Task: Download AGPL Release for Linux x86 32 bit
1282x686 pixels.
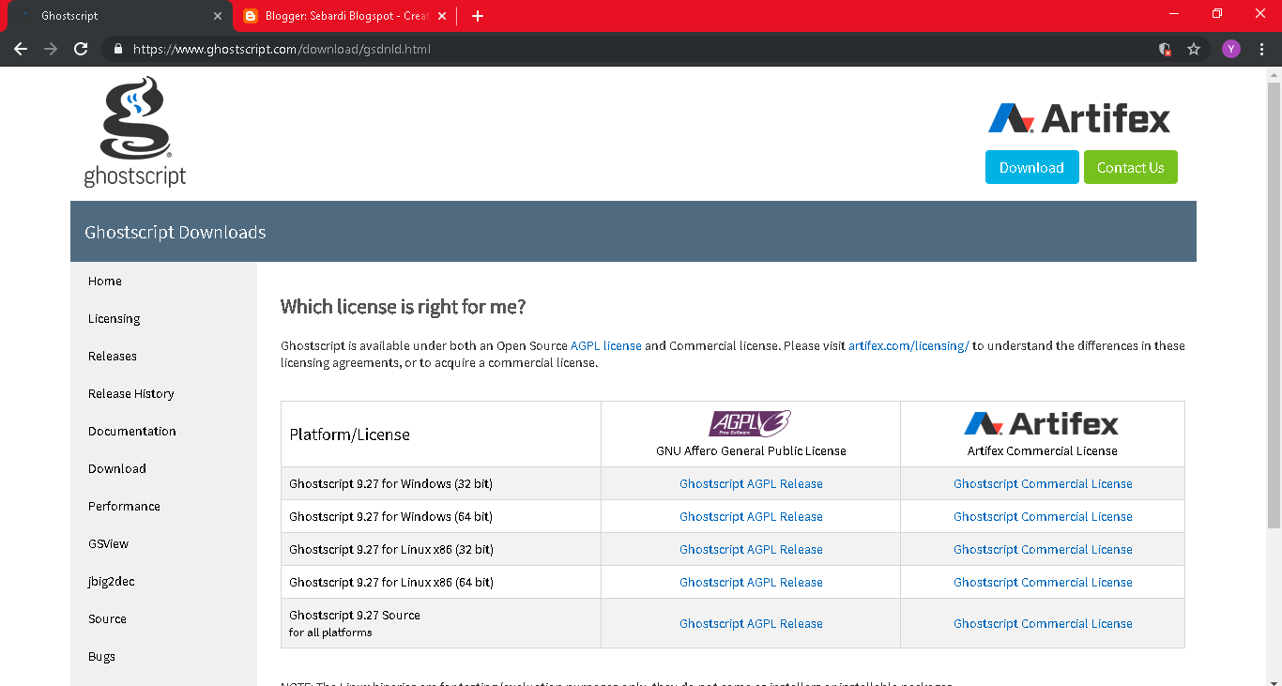Action: click(x=751, y=549)
